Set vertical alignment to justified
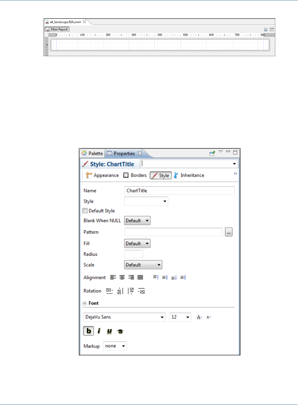This screenshot has height=405, width=298. (183, 277)
